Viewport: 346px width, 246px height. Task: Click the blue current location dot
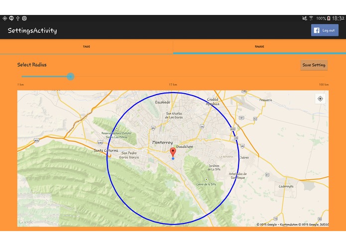[173, 158]
